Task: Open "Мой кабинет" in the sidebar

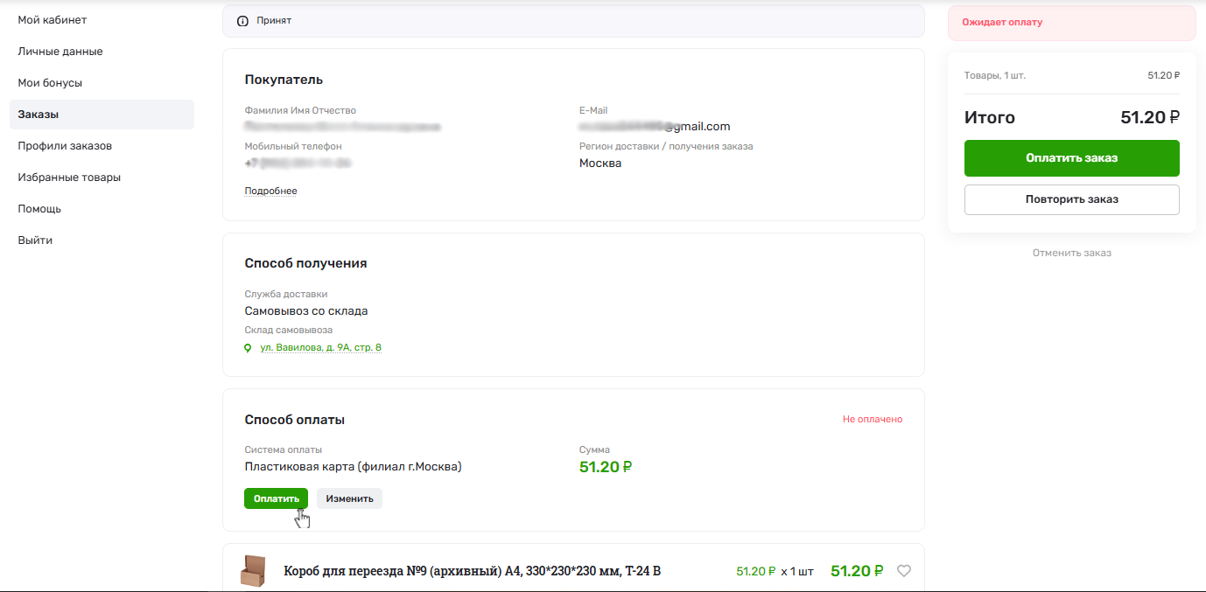Action: pyautogui.click(x=54, y=19)
